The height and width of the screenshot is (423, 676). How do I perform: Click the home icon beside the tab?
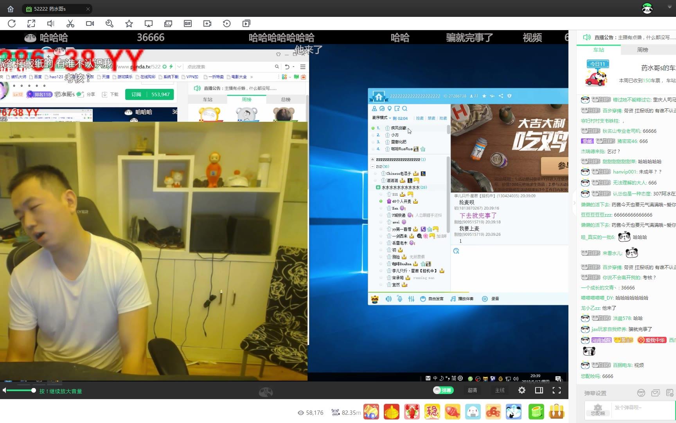tap(11, 9)
